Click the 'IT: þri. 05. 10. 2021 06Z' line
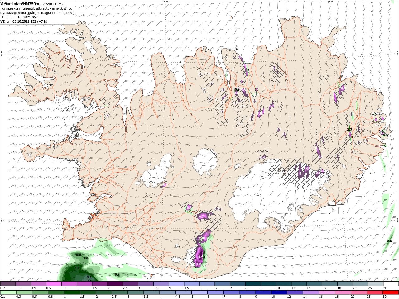The height and width of the screenshot is (299, 399). pyautogui.click(x=20, y=17)
